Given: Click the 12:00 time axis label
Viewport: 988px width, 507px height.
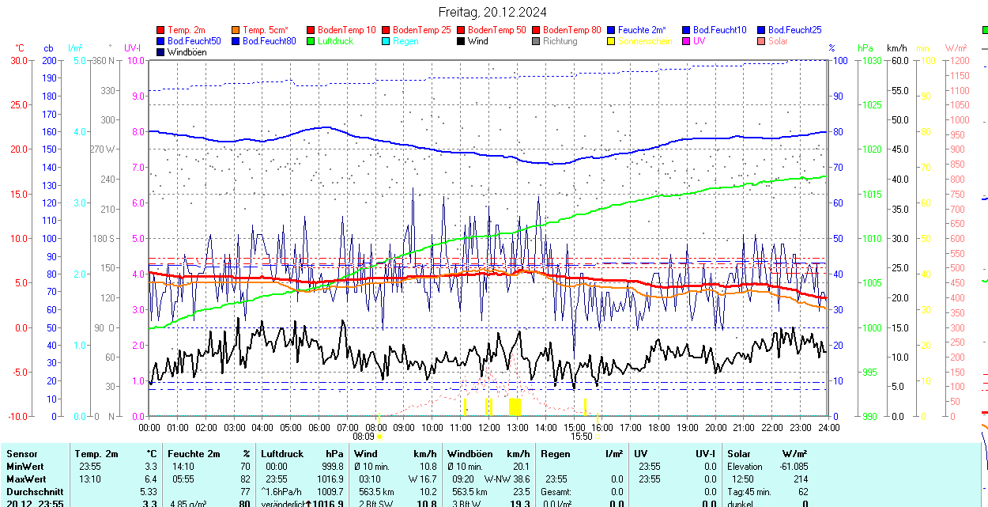Looking at the screenshot, I should 488,428.
